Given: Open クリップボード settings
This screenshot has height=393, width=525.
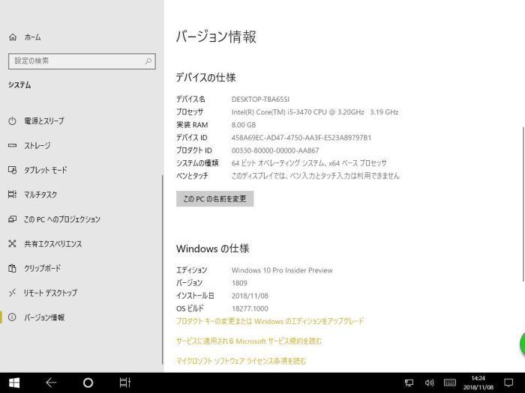Looking at the screenshot, I should pyautogui.click(x=42, y=268).
